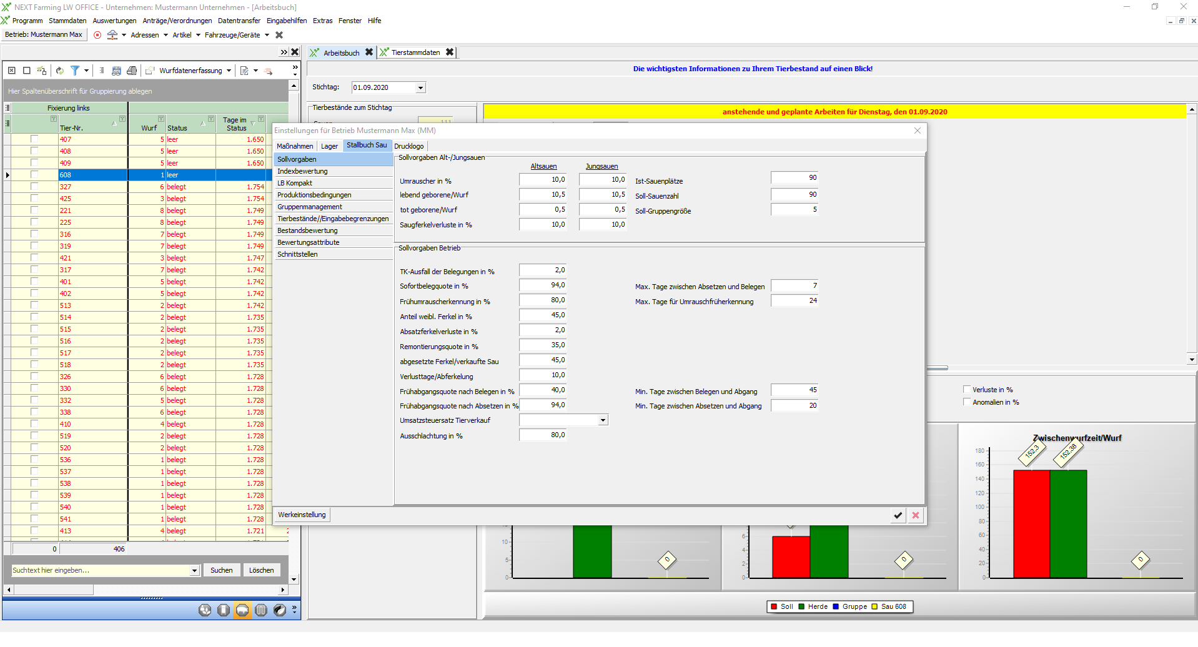The height and width of the screenshot is (647, 1198).
Task: Cancel the dialog with the red X icon
Action: [x=916, y=515]
